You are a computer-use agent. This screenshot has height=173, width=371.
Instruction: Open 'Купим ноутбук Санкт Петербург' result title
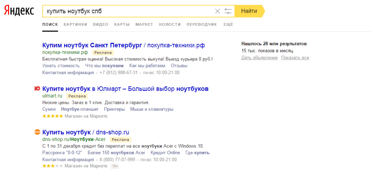(x=123, y=45)
